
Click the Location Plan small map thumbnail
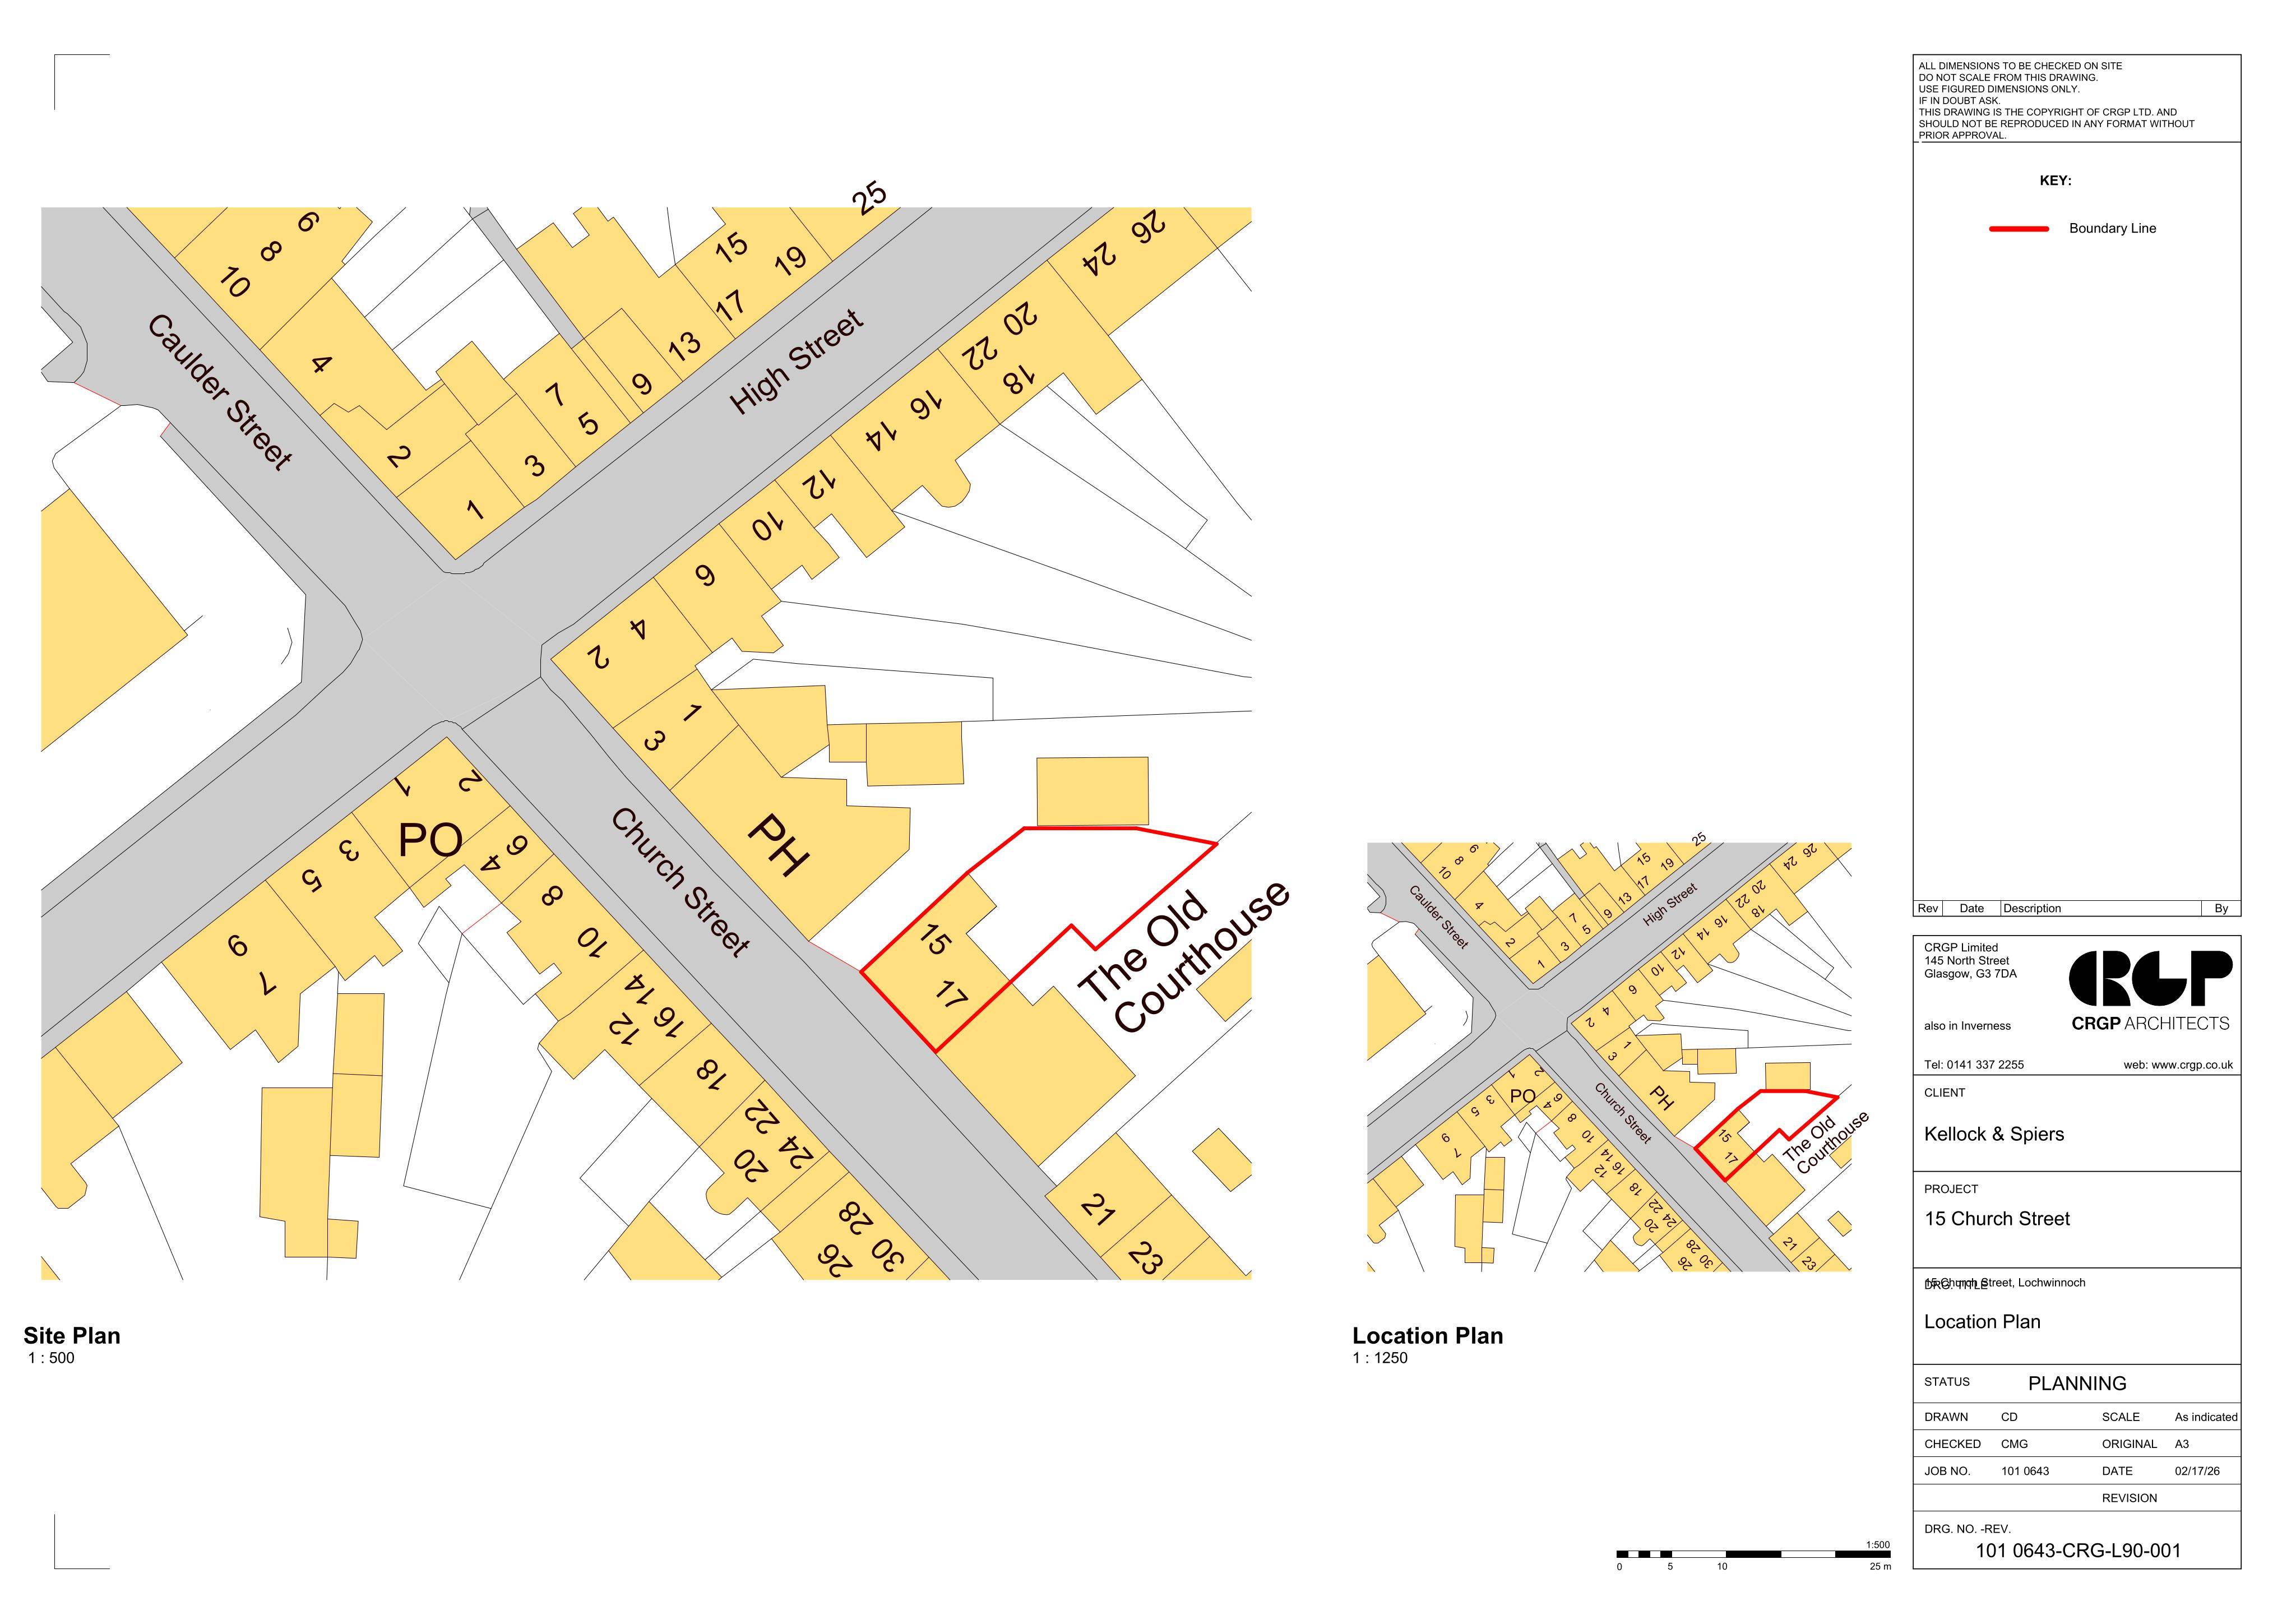pyautogui.click(x=1609, y=1057)
